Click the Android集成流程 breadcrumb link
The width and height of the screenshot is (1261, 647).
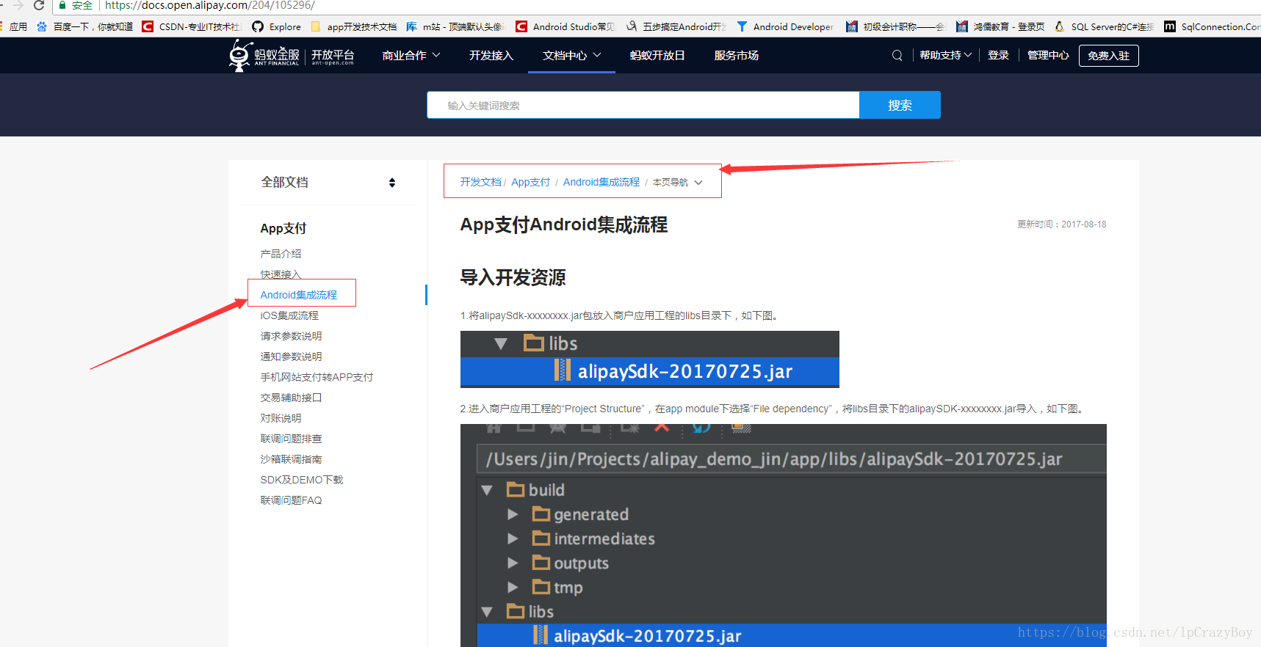coord(601,182)
